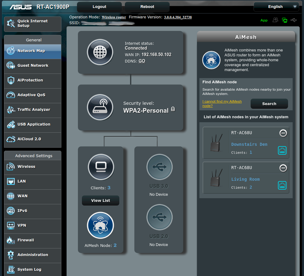This screenshot has width=304, height=276.
Task: Go to Adaptive QoS
Action: pos(33,96)
